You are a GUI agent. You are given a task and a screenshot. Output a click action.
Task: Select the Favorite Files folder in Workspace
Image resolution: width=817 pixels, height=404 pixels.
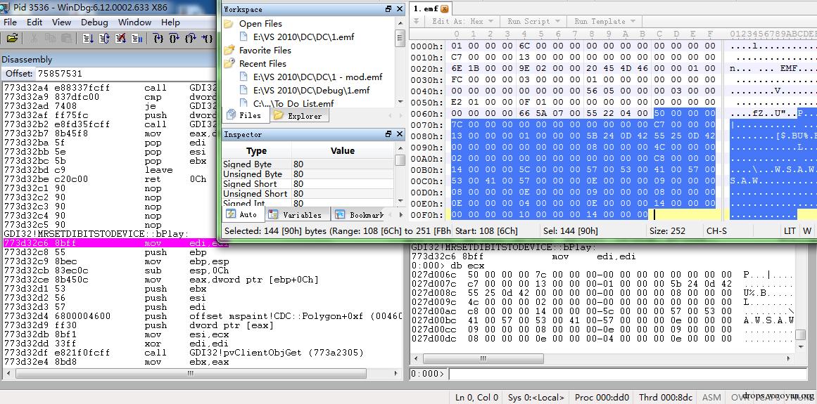click(x=265, y=50)
